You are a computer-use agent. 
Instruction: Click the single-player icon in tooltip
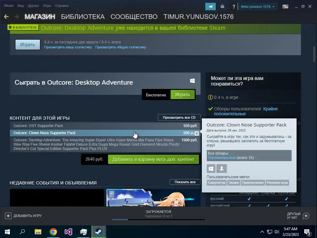pyautogui.click(x=222, y=168)
